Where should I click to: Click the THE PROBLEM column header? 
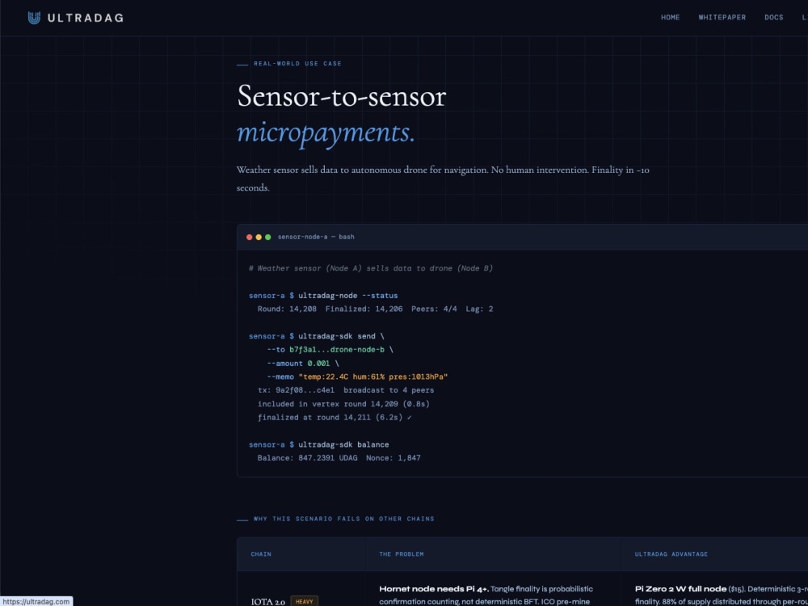coord(402,554)
